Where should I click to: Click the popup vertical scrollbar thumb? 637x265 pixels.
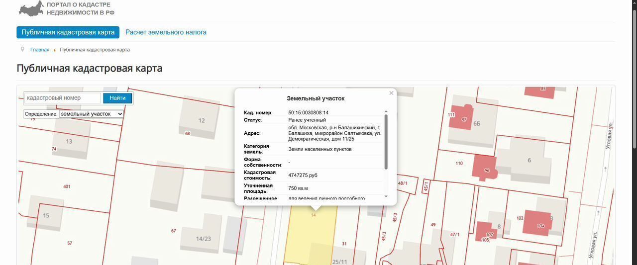[x=386, y=142]
